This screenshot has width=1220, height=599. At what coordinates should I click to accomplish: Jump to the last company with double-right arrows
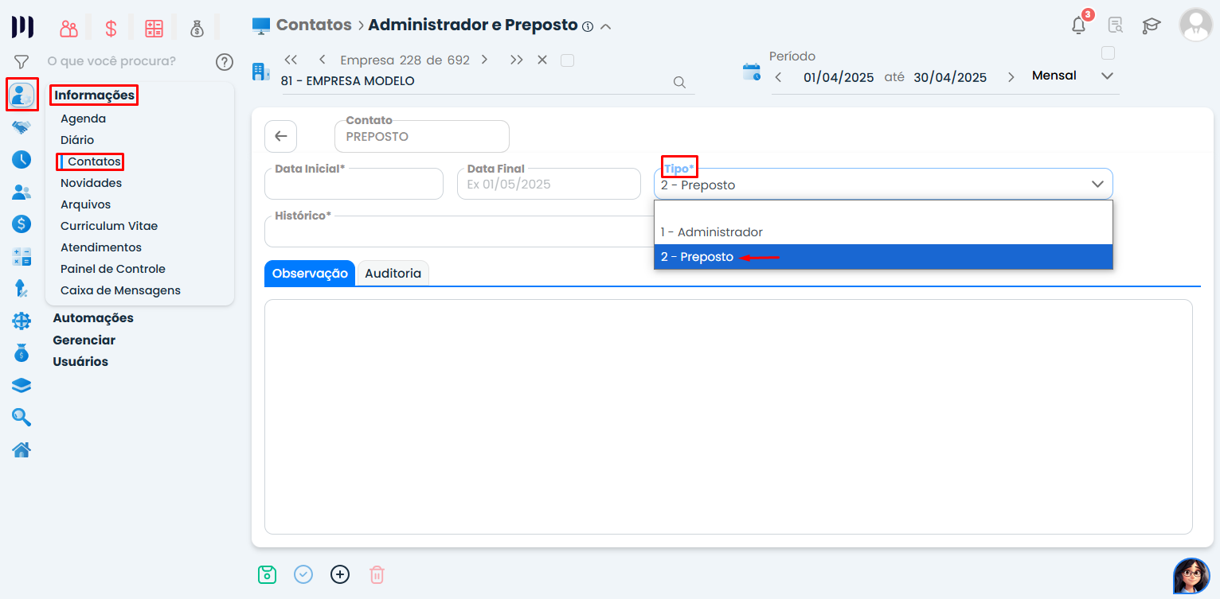517,60
